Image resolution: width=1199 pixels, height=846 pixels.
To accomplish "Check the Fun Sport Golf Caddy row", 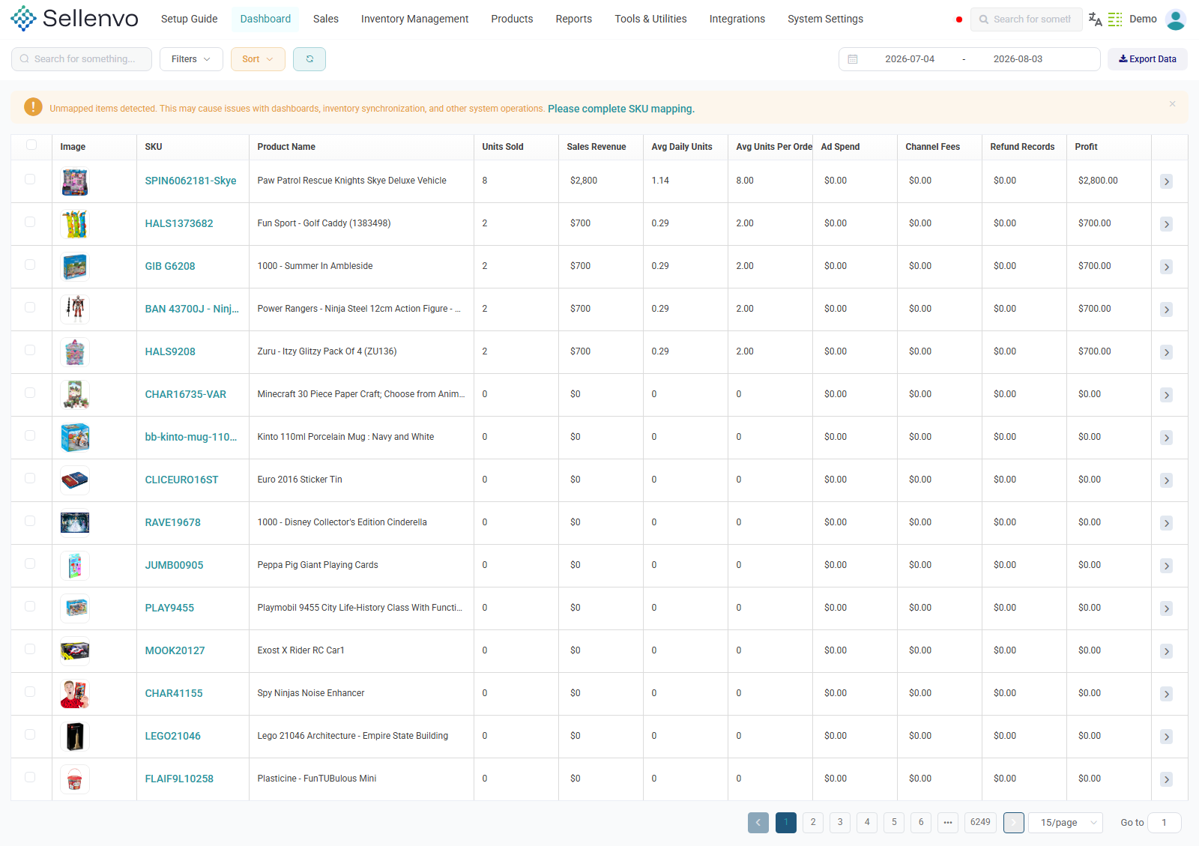I will (30, 222).
